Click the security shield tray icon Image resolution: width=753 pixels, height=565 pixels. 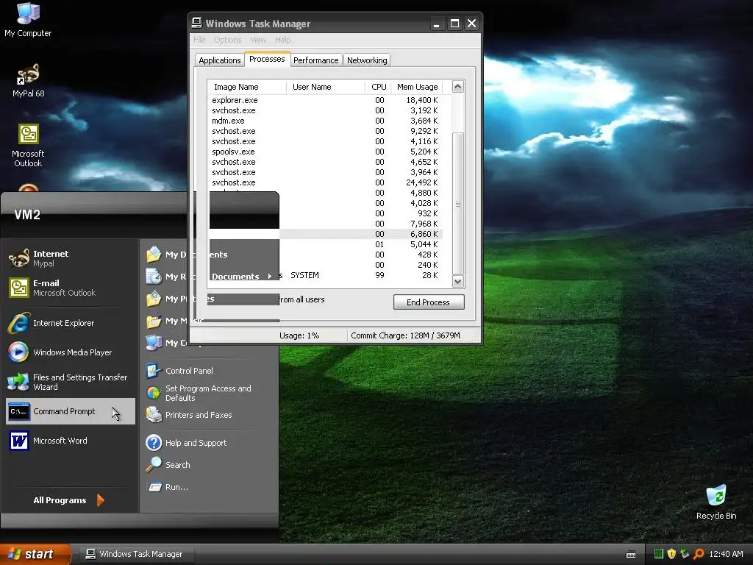671,554
